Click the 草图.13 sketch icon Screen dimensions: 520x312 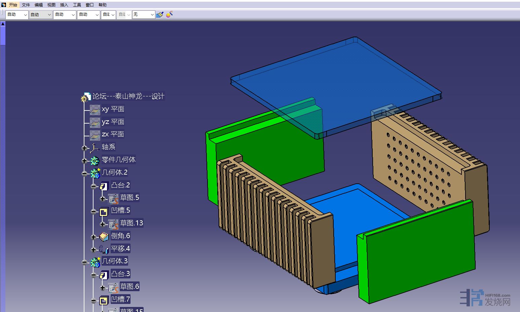pos(113,224)
